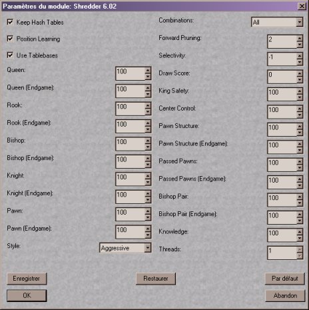Toggle the Position Learning checkbox

10,39
